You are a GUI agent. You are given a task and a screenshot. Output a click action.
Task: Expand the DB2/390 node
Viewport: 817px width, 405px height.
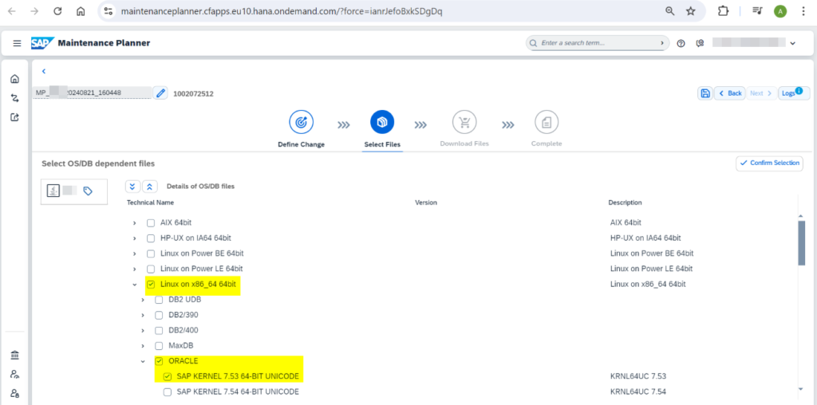coord(143,316)
